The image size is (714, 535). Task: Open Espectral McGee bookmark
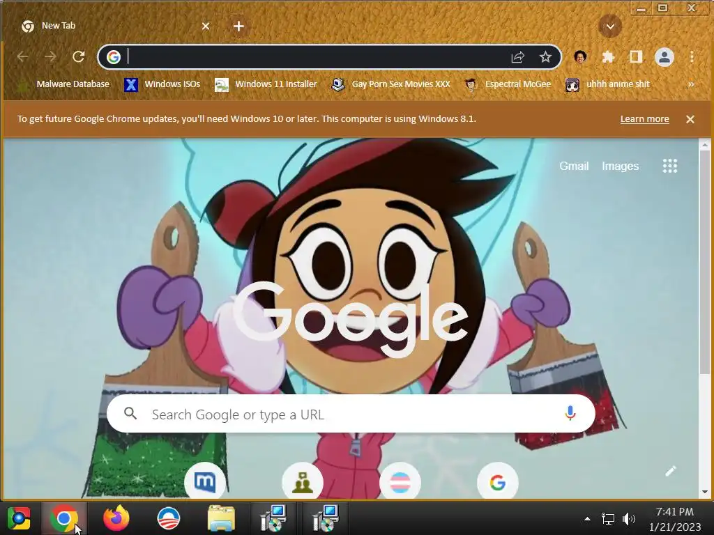click(x=508, y=84)
